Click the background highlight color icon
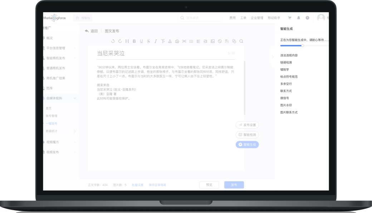This screenshot has height=213, width=372. (x=177, y=41)
